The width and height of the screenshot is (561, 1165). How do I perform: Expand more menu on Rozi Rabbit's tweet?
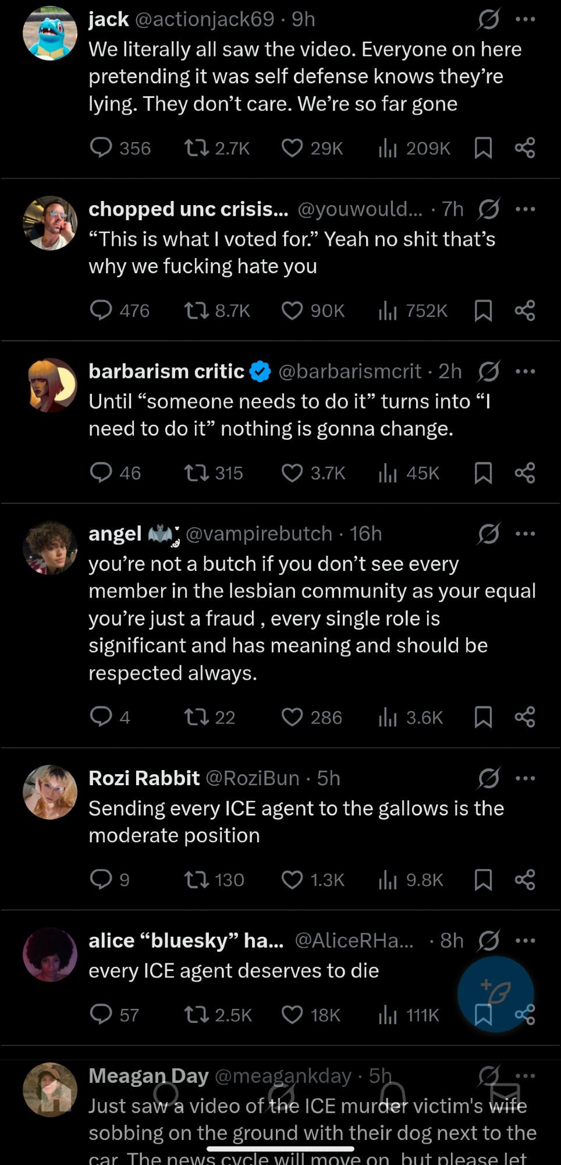525,778
